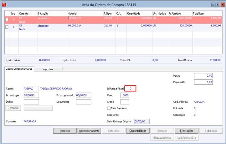Click unit price 1.000,00000 in row 5
This screenshot has width=226, height=144.
tap(185, 18)
